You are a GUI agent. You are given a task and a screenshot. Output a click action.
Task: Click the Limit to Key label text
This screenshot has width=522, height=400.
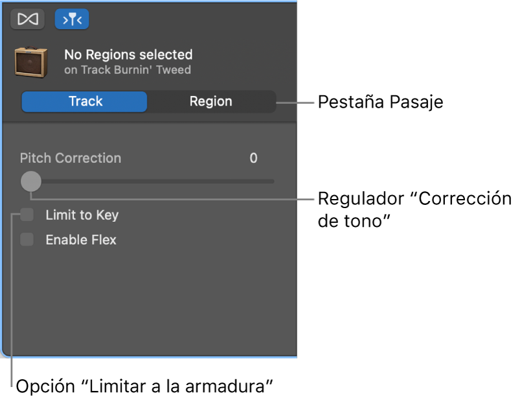(81, 215)
